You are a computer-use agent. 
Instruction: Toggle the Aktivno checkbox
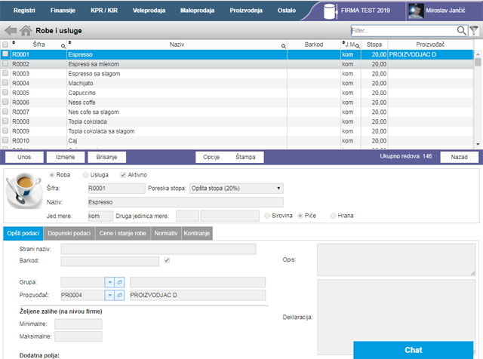click(x=123, y=174)
